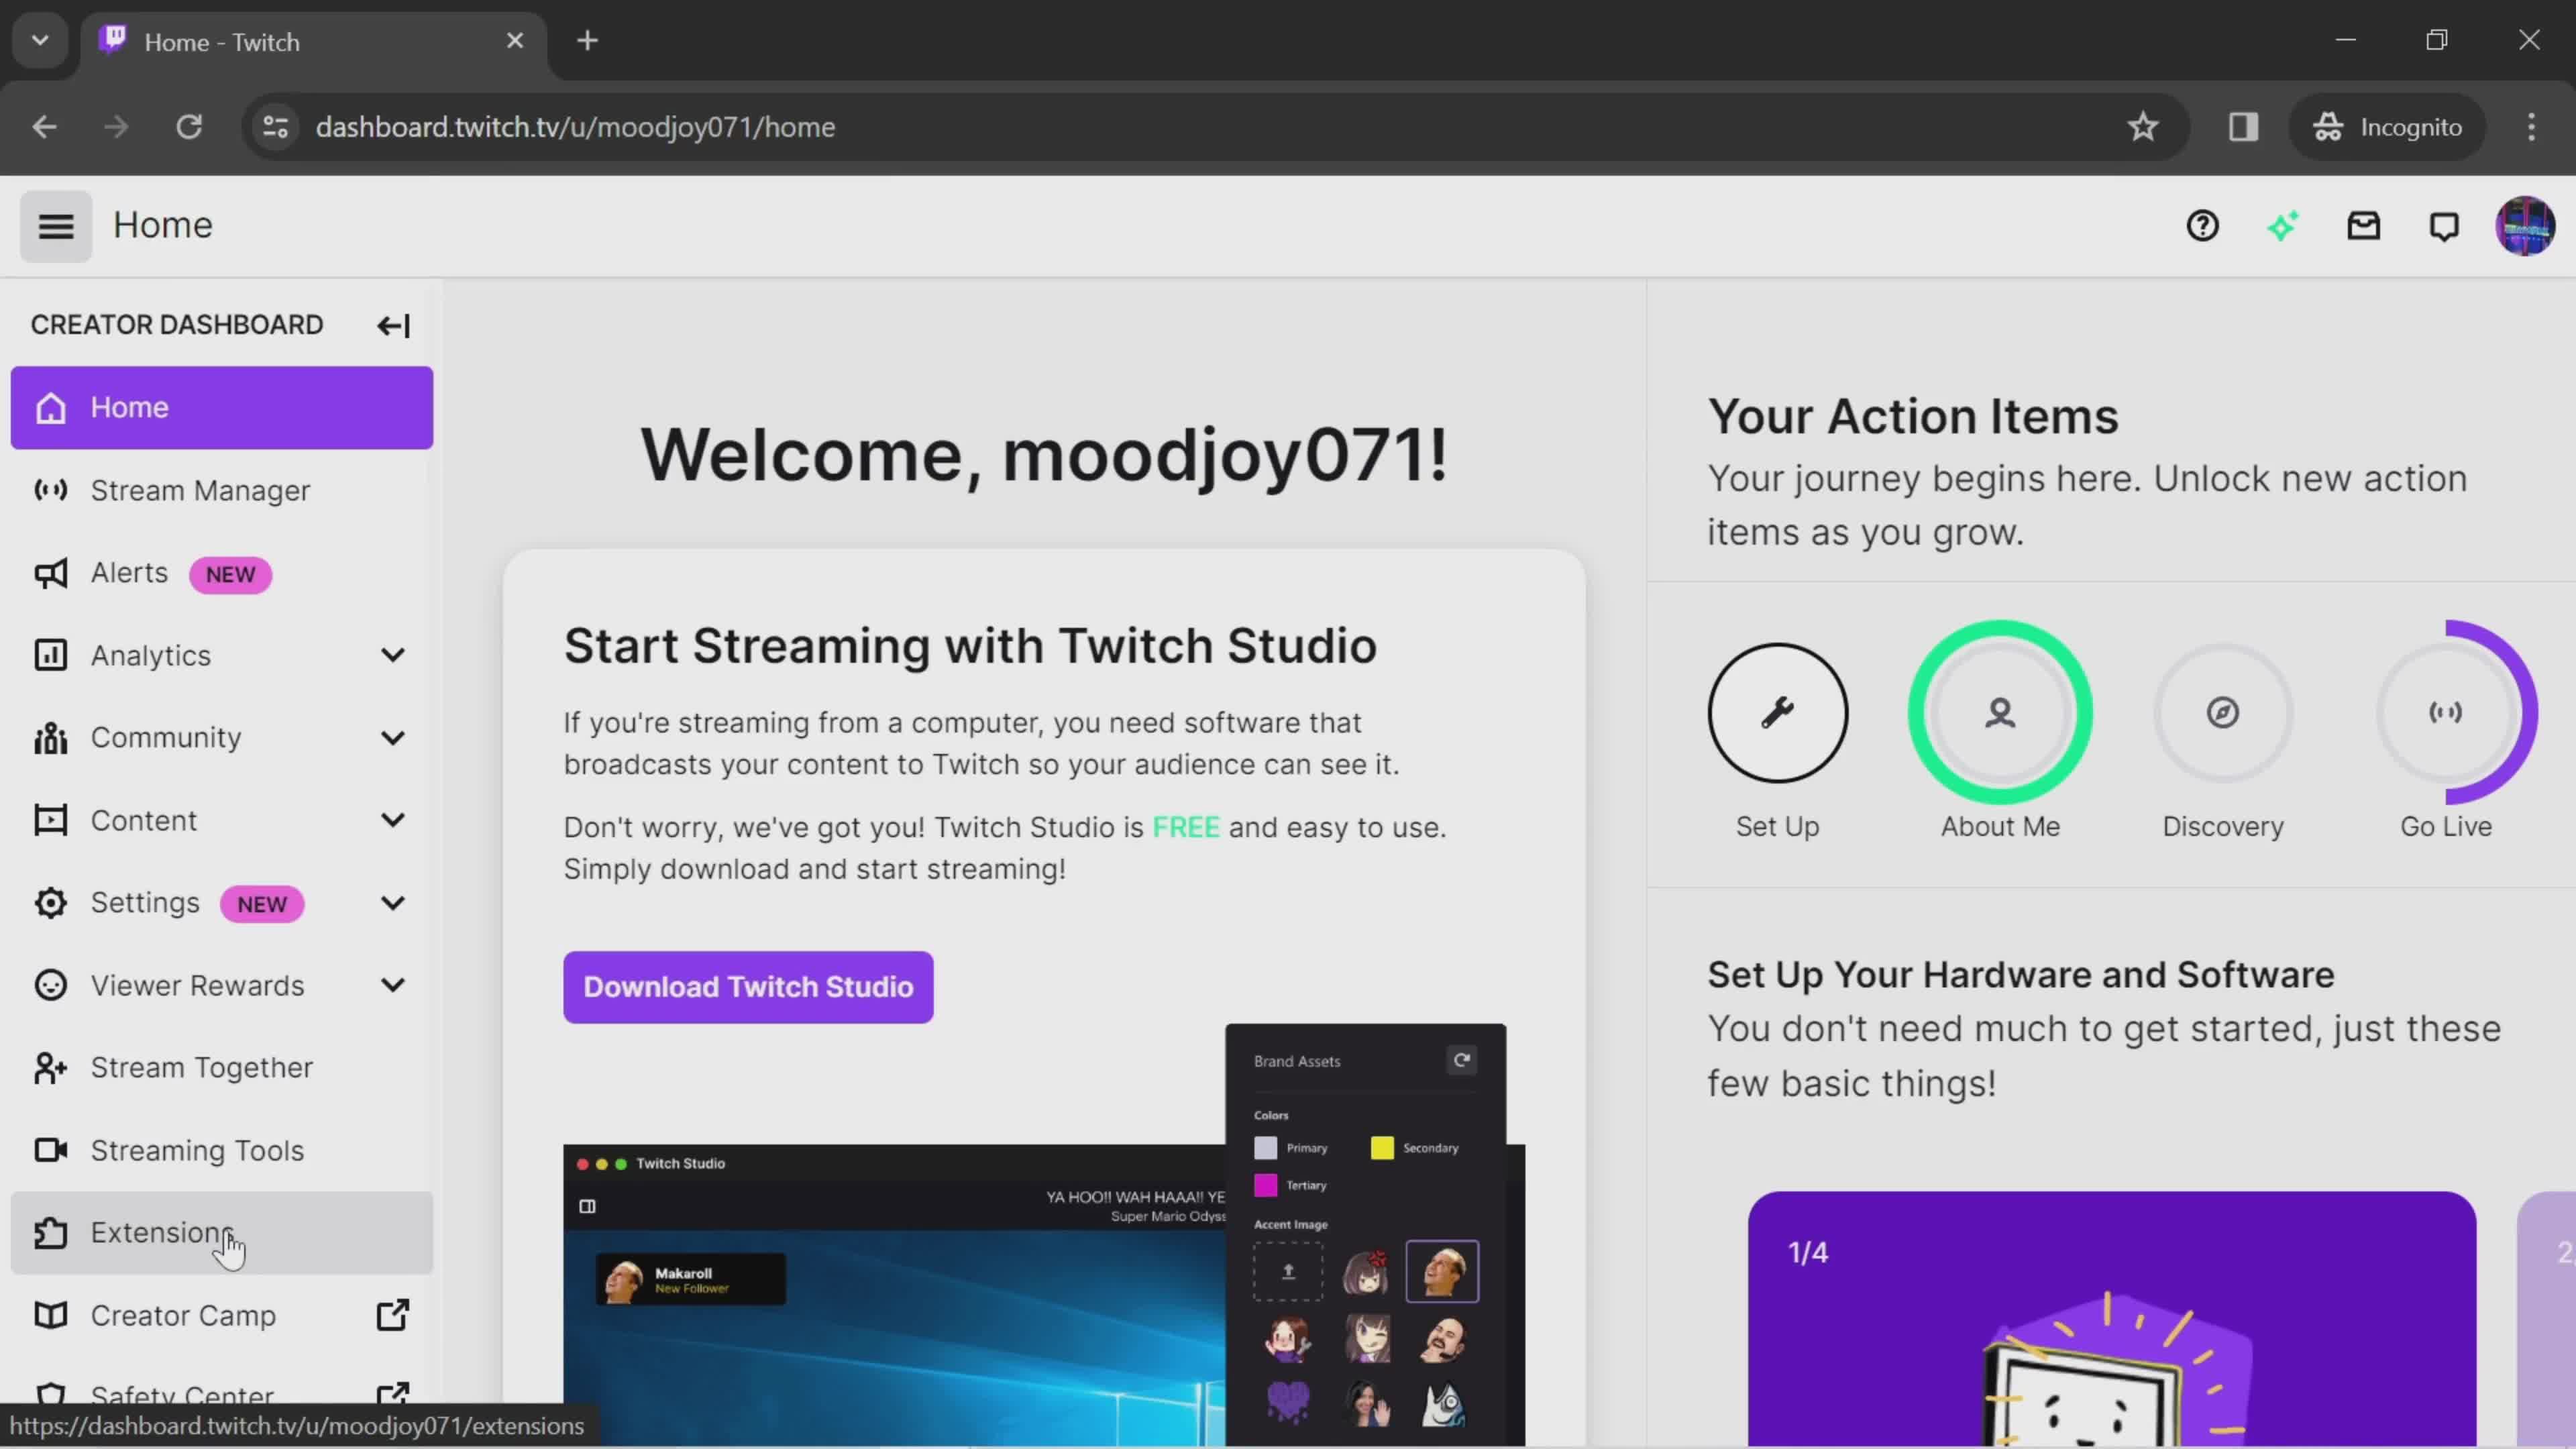Open Streaming Tools
The width and height of the screenshot is (2576, 1449).
click(221, 1150)
